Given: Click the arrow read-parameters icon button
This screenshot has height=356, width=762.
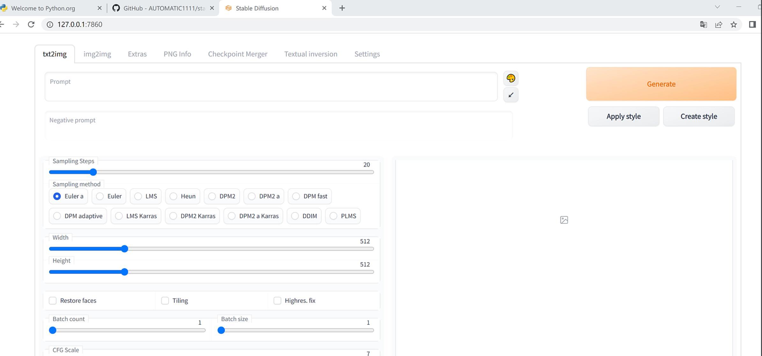Looking at the screenshot, I should point(511,95).
